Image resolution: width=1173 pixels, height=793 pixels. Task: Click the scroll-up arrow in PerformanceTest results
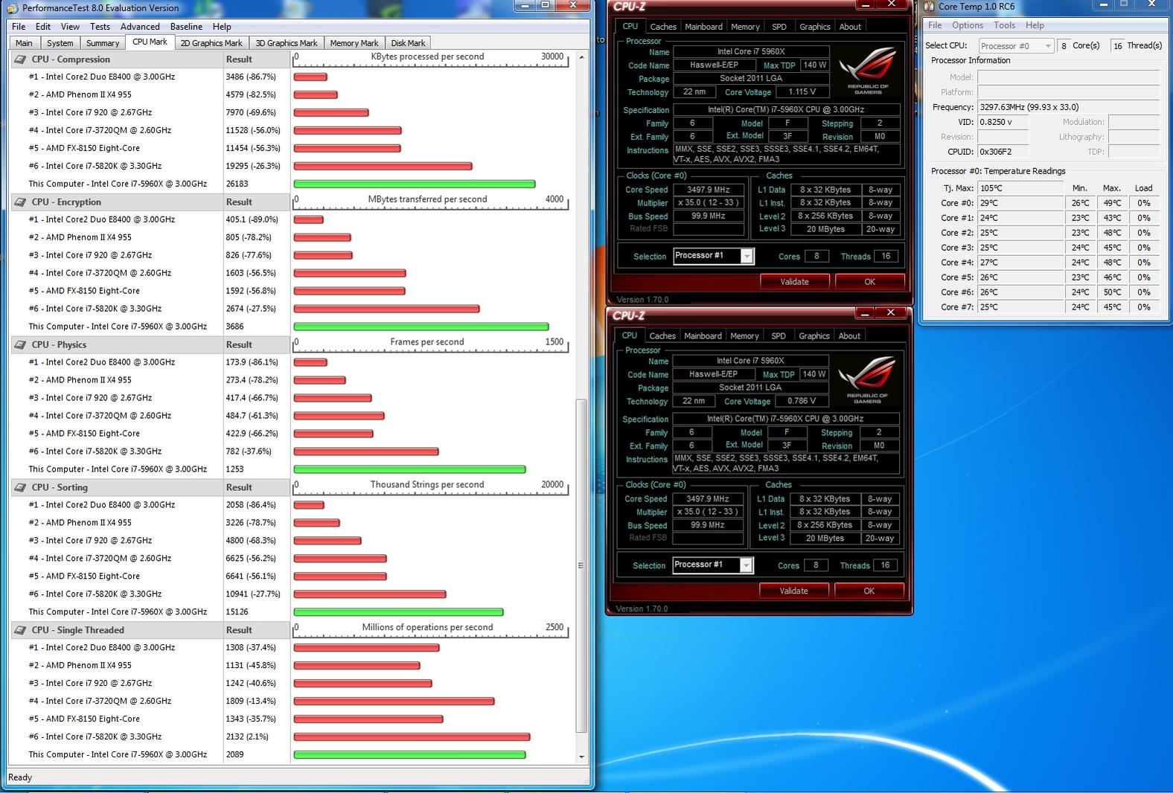pos(581,58)
